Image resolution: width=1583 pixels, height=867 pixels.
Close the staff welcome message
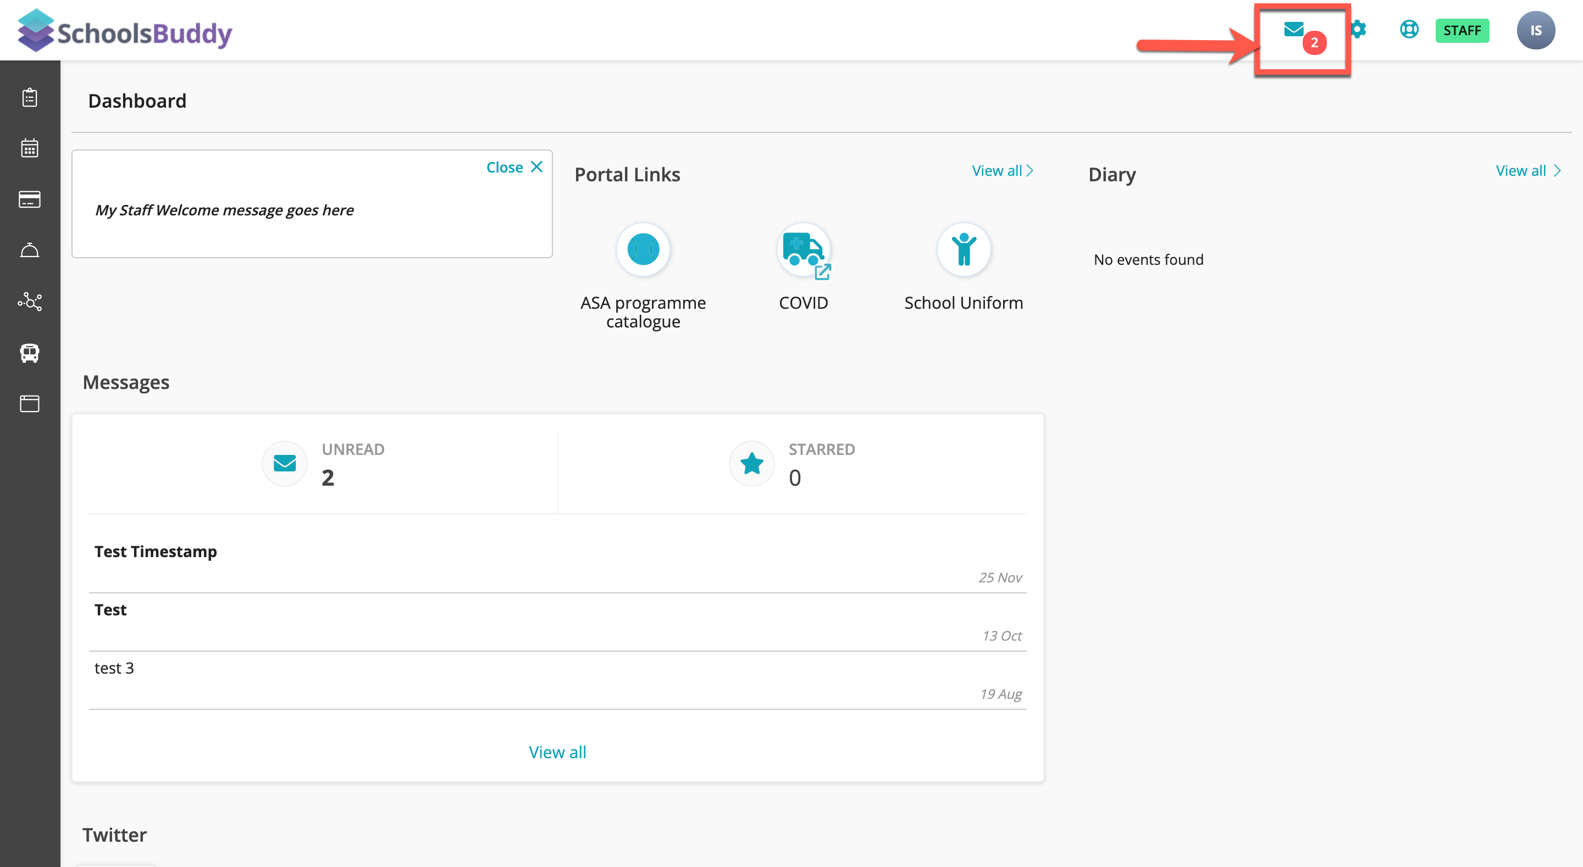tap(514, 167)
